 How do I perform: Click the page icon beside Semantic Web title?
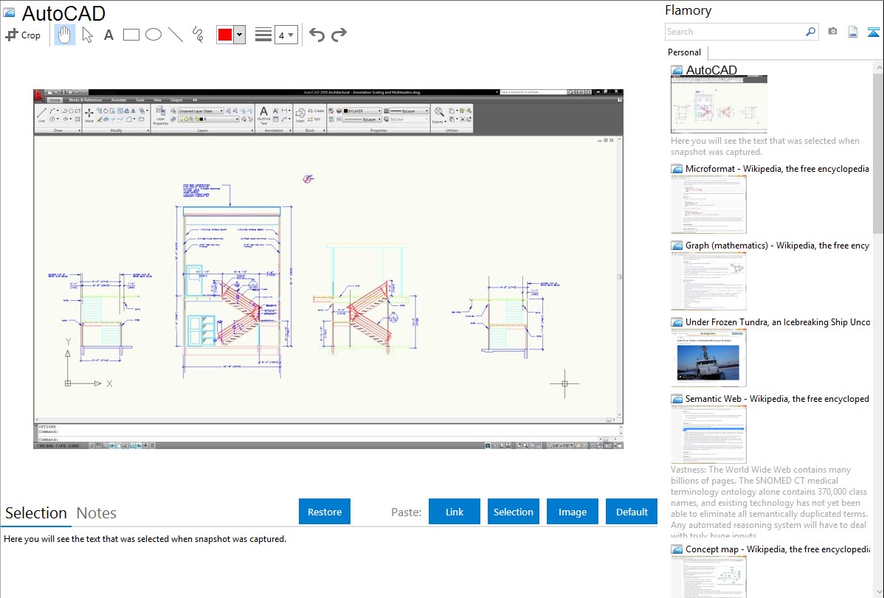677,398
